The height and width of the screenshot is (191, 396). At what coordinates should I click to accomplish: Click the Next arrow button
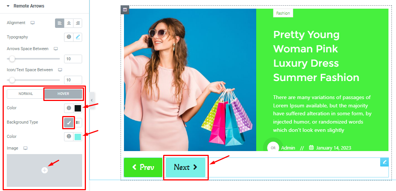(186, 167)
